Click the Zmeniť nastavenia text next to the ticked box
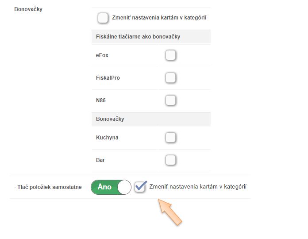Viewport: 308px width, 239px height. tap(198, 187)
